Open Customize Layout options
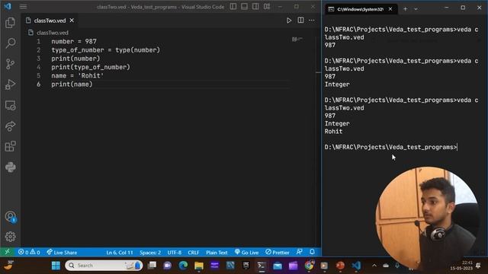The width and height of the screenshot is (488, 274). tap(267, 7)
